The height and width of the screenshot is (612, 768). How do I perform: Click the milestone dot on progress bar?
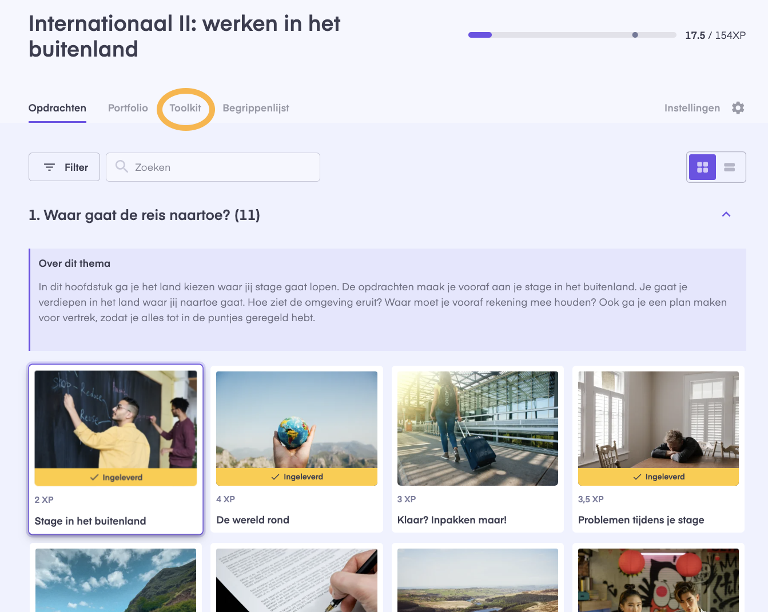point(635,35)
